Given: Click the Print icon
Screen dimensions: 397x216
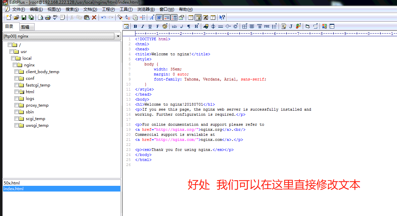Looking at the screenshot, I should 48,17.
